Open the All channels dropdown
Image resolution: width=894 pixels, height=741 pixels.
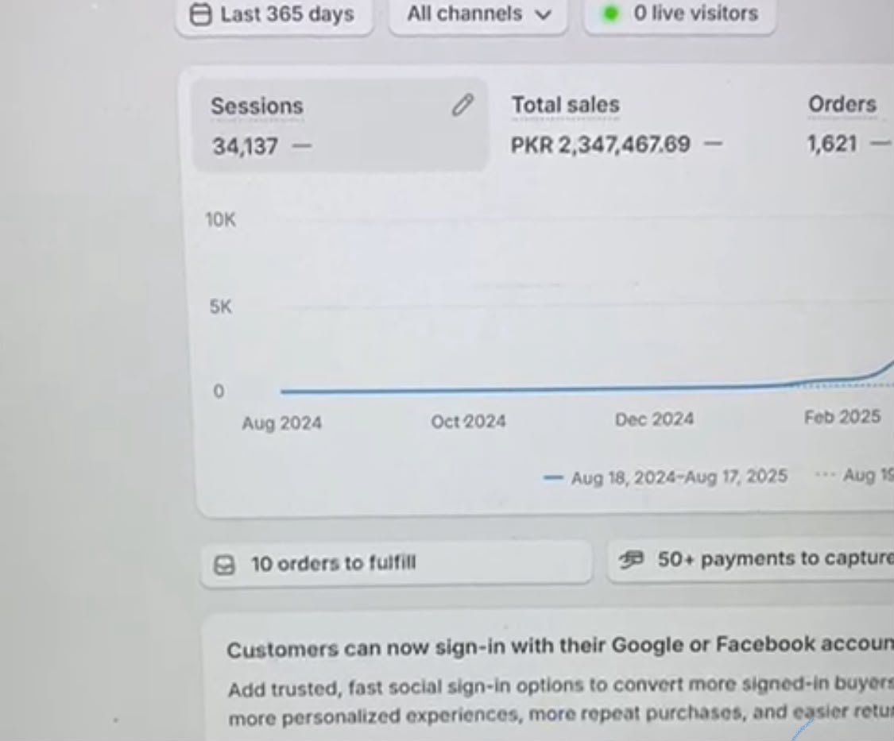(x=478, y=14)
